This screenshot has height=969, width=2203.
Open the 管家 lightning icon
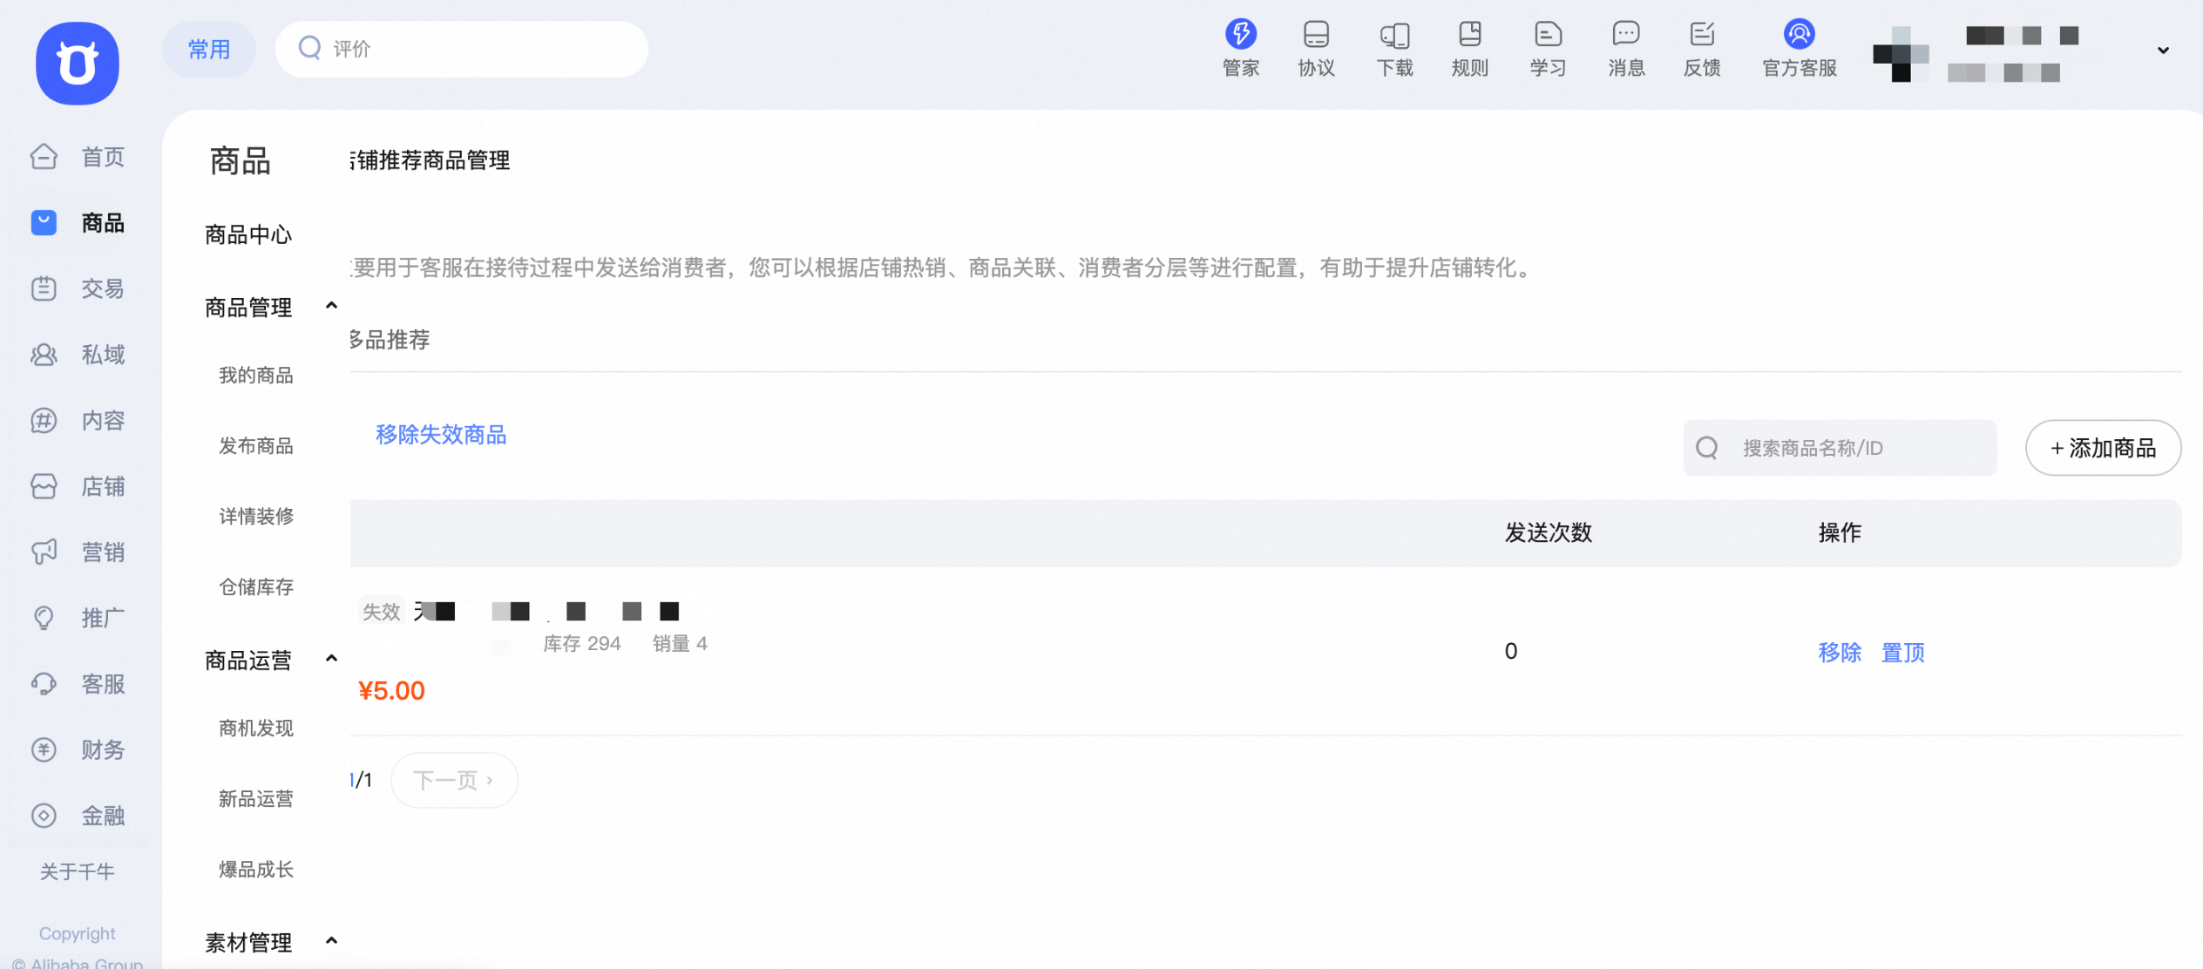click(x=1241, y=34)
